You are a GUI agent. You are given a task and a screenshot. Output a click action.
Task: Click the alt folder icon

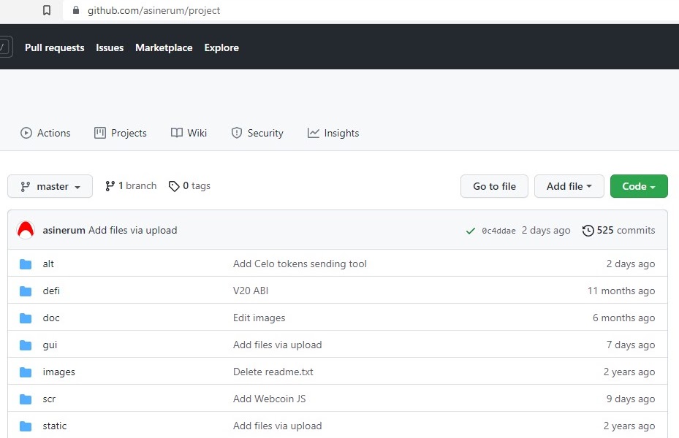point(26,264)
